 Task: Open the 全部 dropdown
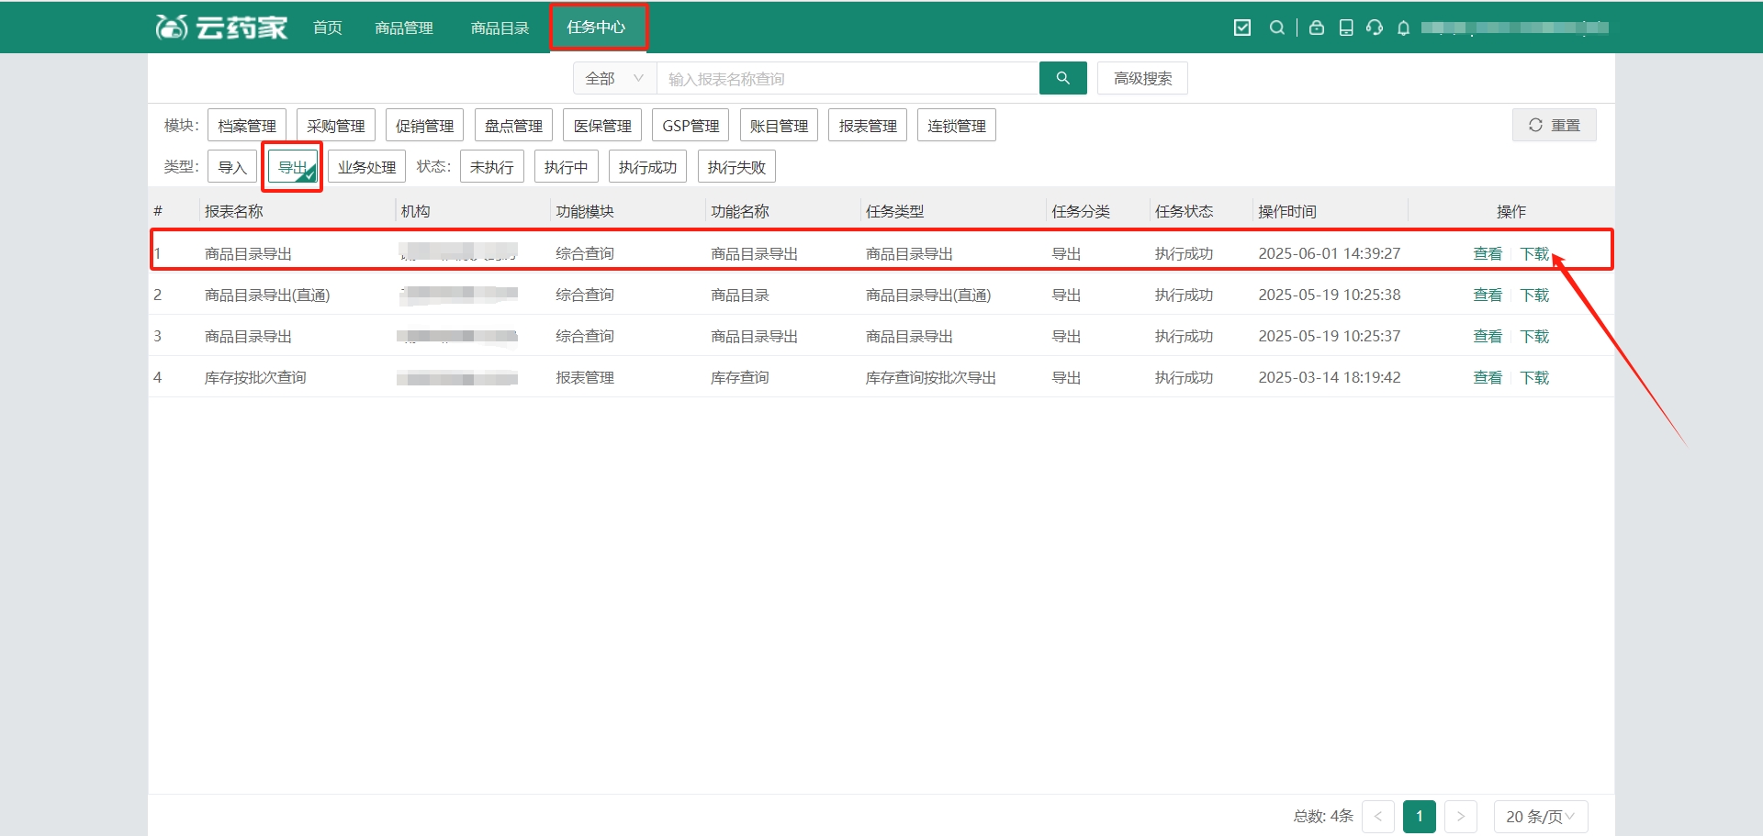[615, 78]
